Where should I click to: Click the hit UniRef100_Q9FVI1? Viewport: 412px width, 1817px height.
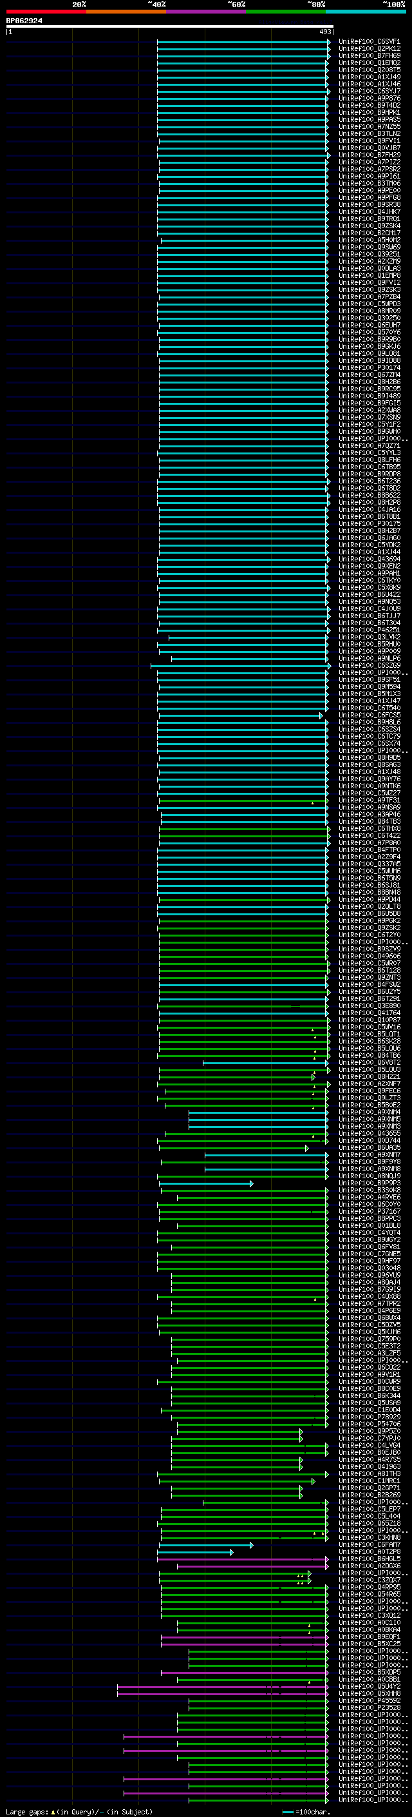370,141
